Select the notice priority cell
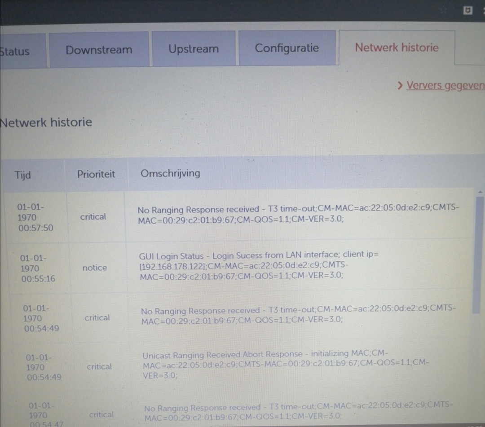Image resolution: width=485 pixels, height=427 pixels. pyautogui.click(x=95, y=268)
